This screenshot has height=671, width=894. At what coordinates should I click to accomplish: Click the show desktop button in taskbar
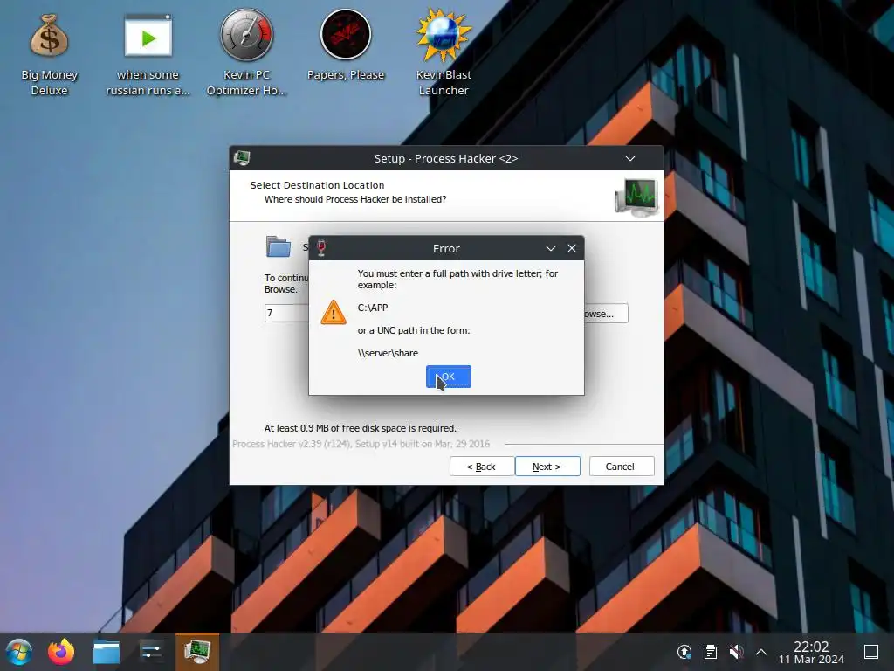click(871, 652)
